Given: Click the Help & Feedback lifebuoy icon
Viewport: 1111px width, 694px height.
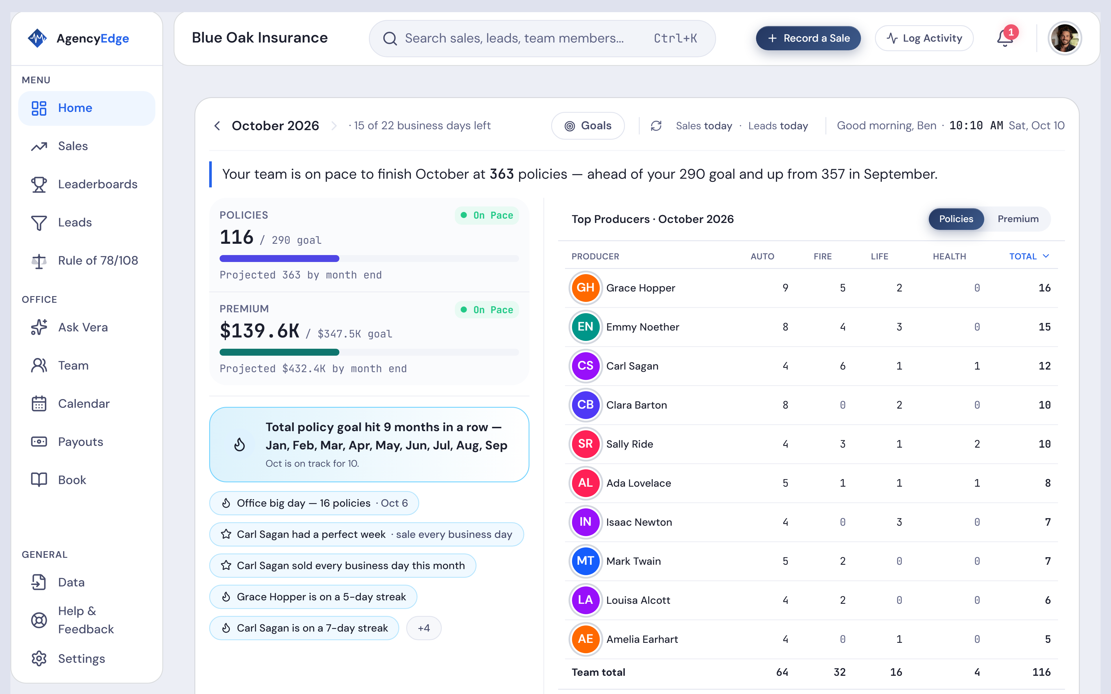Looking at the screenshot, I should click(x=39, y=620).
